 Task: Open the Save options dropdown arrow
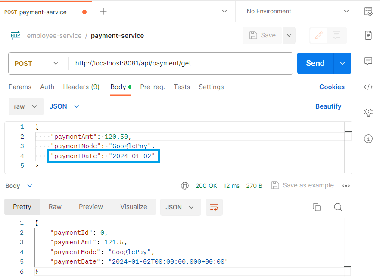click(289, 35)
